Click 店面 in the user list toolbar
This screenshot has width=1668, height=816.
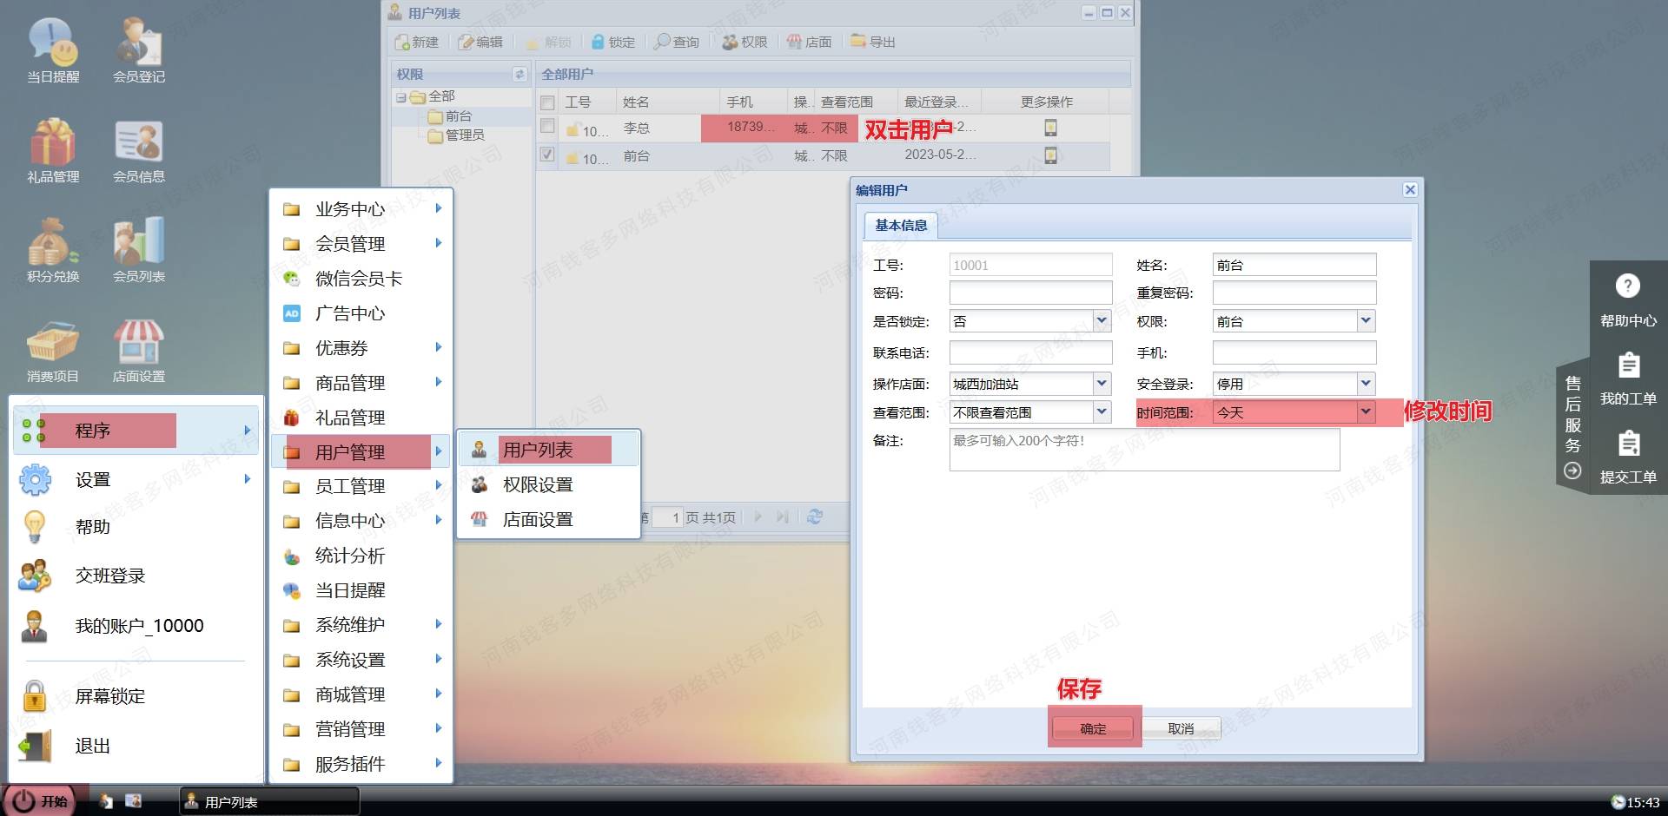coord(810,42)
